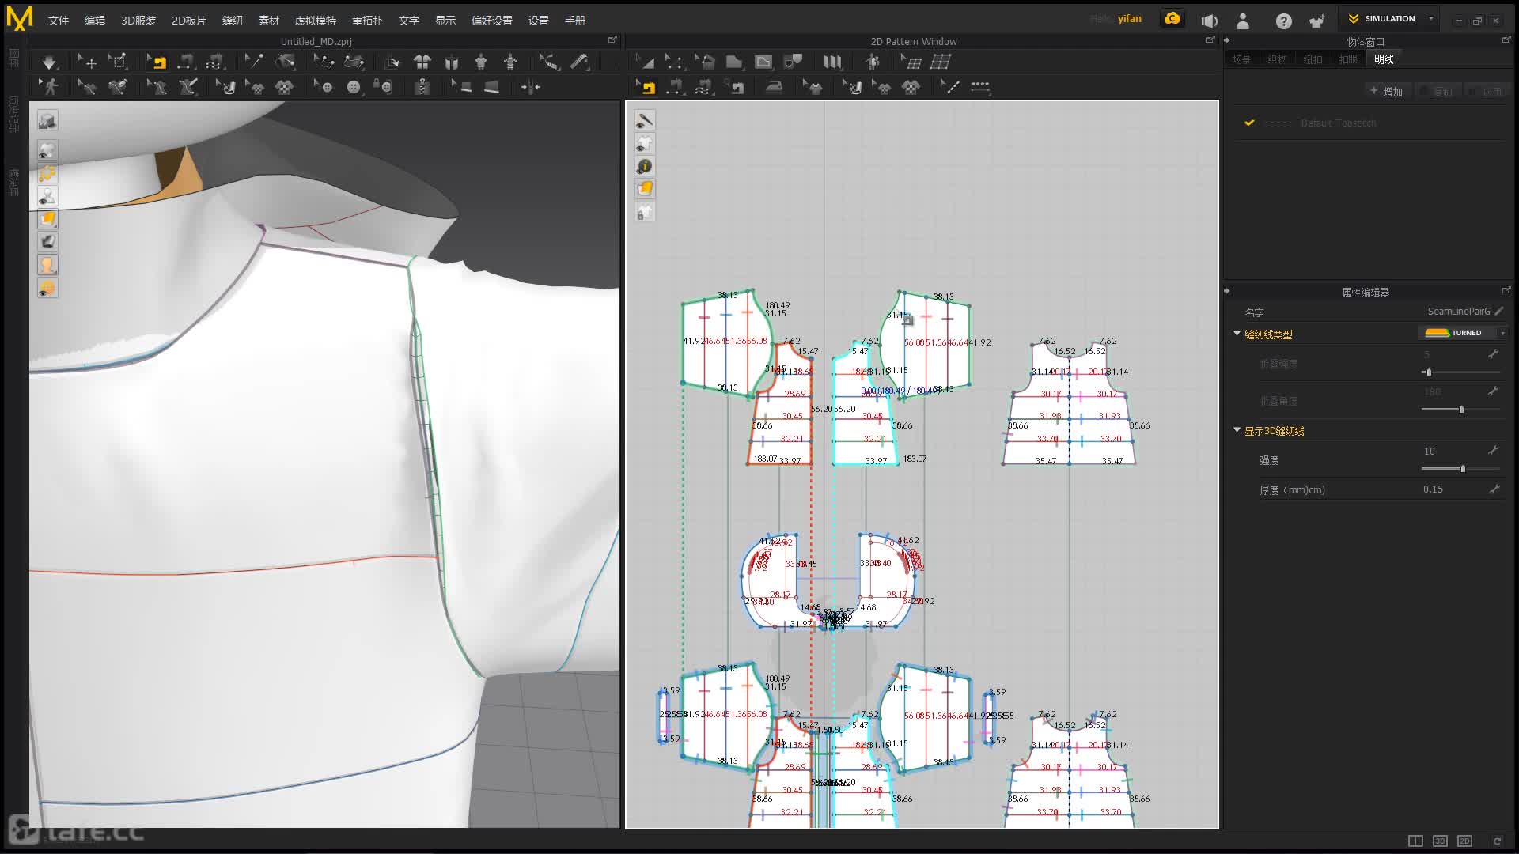Select the zipper tool in 3D toolbar

(x=422, y=87)
